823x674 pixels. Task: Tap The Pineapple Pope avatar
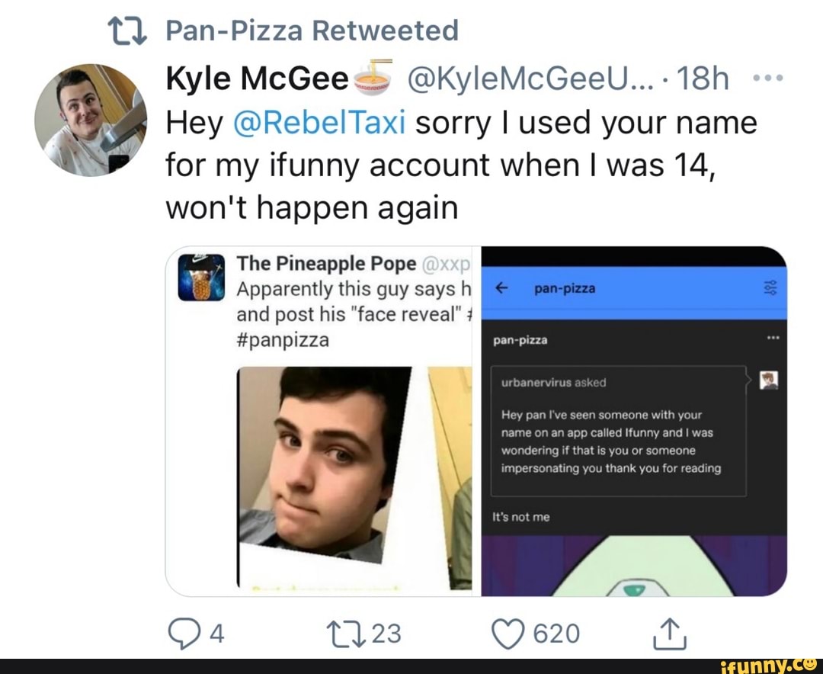point(201,278)
